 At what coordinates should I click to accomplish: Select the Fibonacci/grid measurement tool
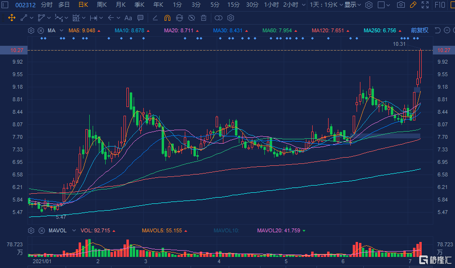(x=76, y=18)
